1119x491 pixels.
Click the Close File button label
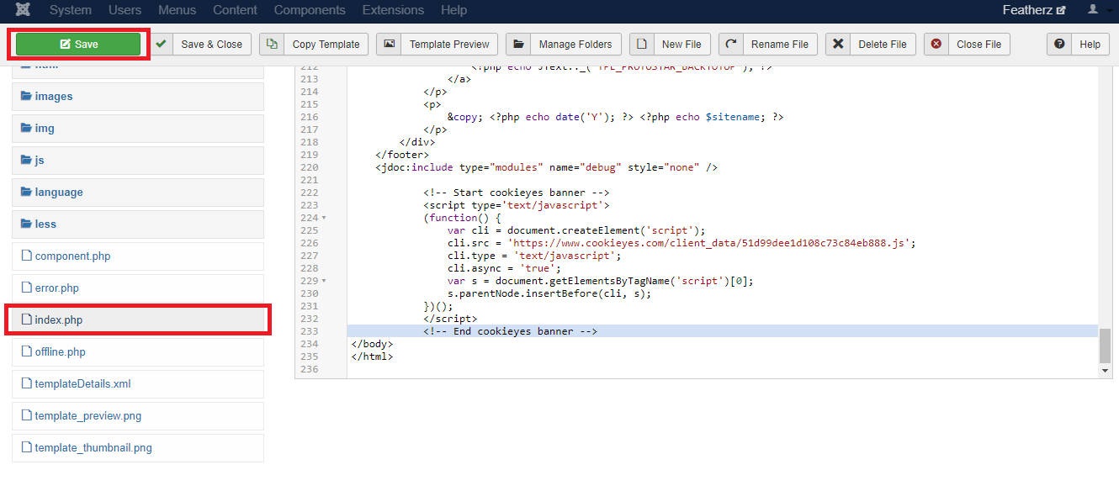click(x=979, y=45)
